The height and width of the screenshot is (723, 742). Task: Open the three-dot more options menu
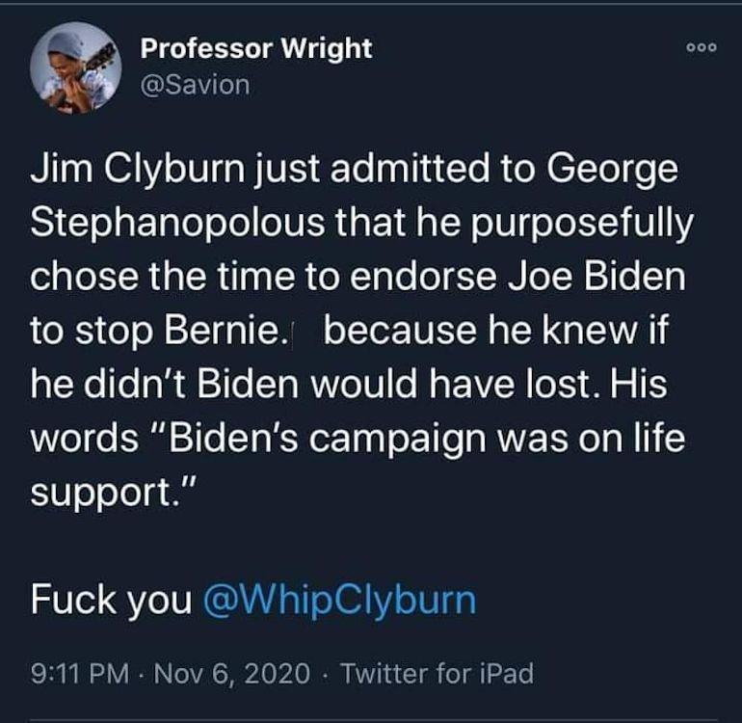coord(702,47)
